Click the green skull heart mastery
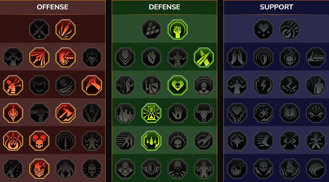 [178, 85]
